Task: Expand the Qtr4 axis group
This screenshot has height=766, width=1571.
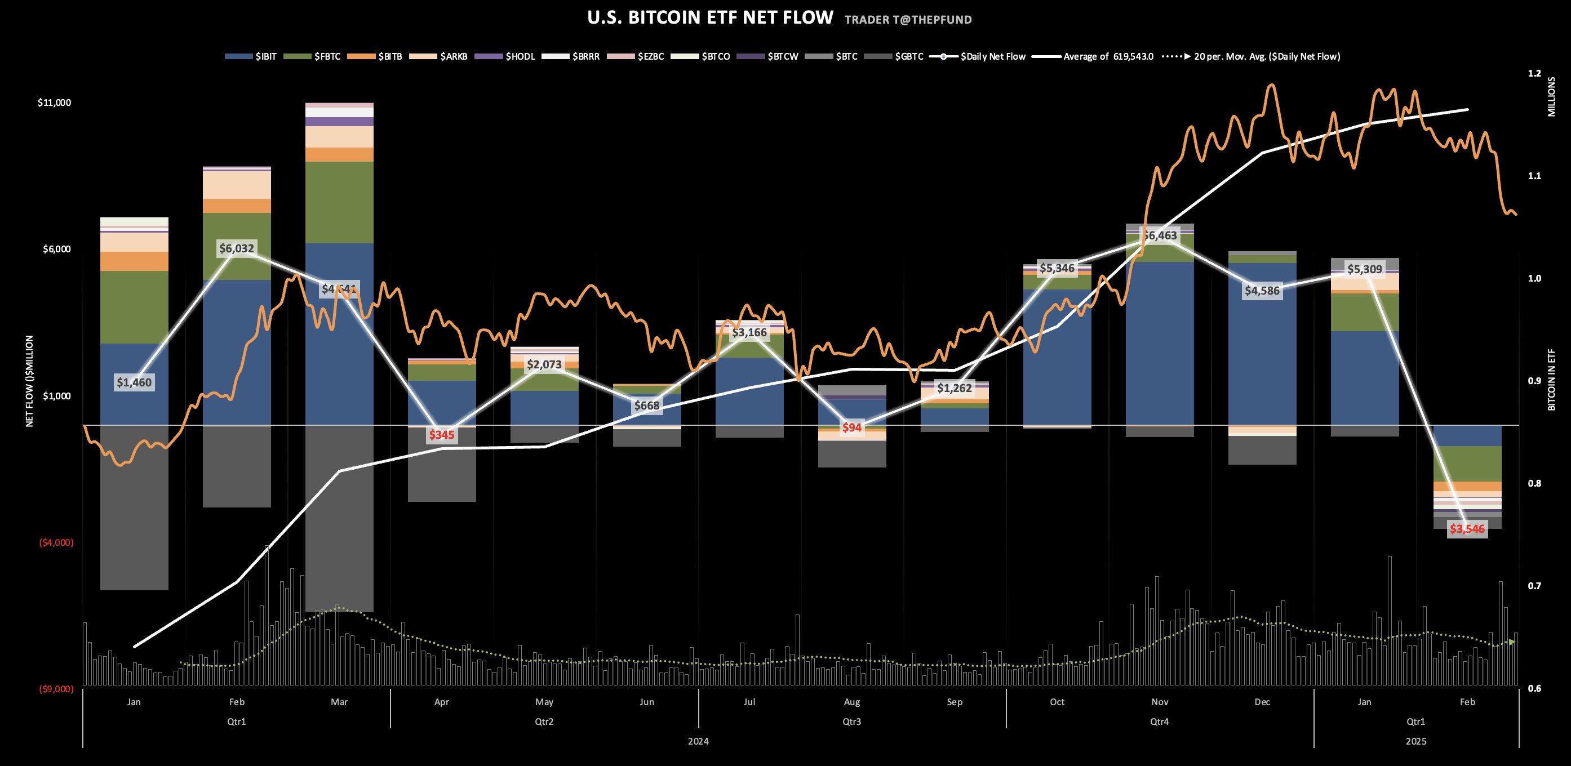Action: [1161, 720]
